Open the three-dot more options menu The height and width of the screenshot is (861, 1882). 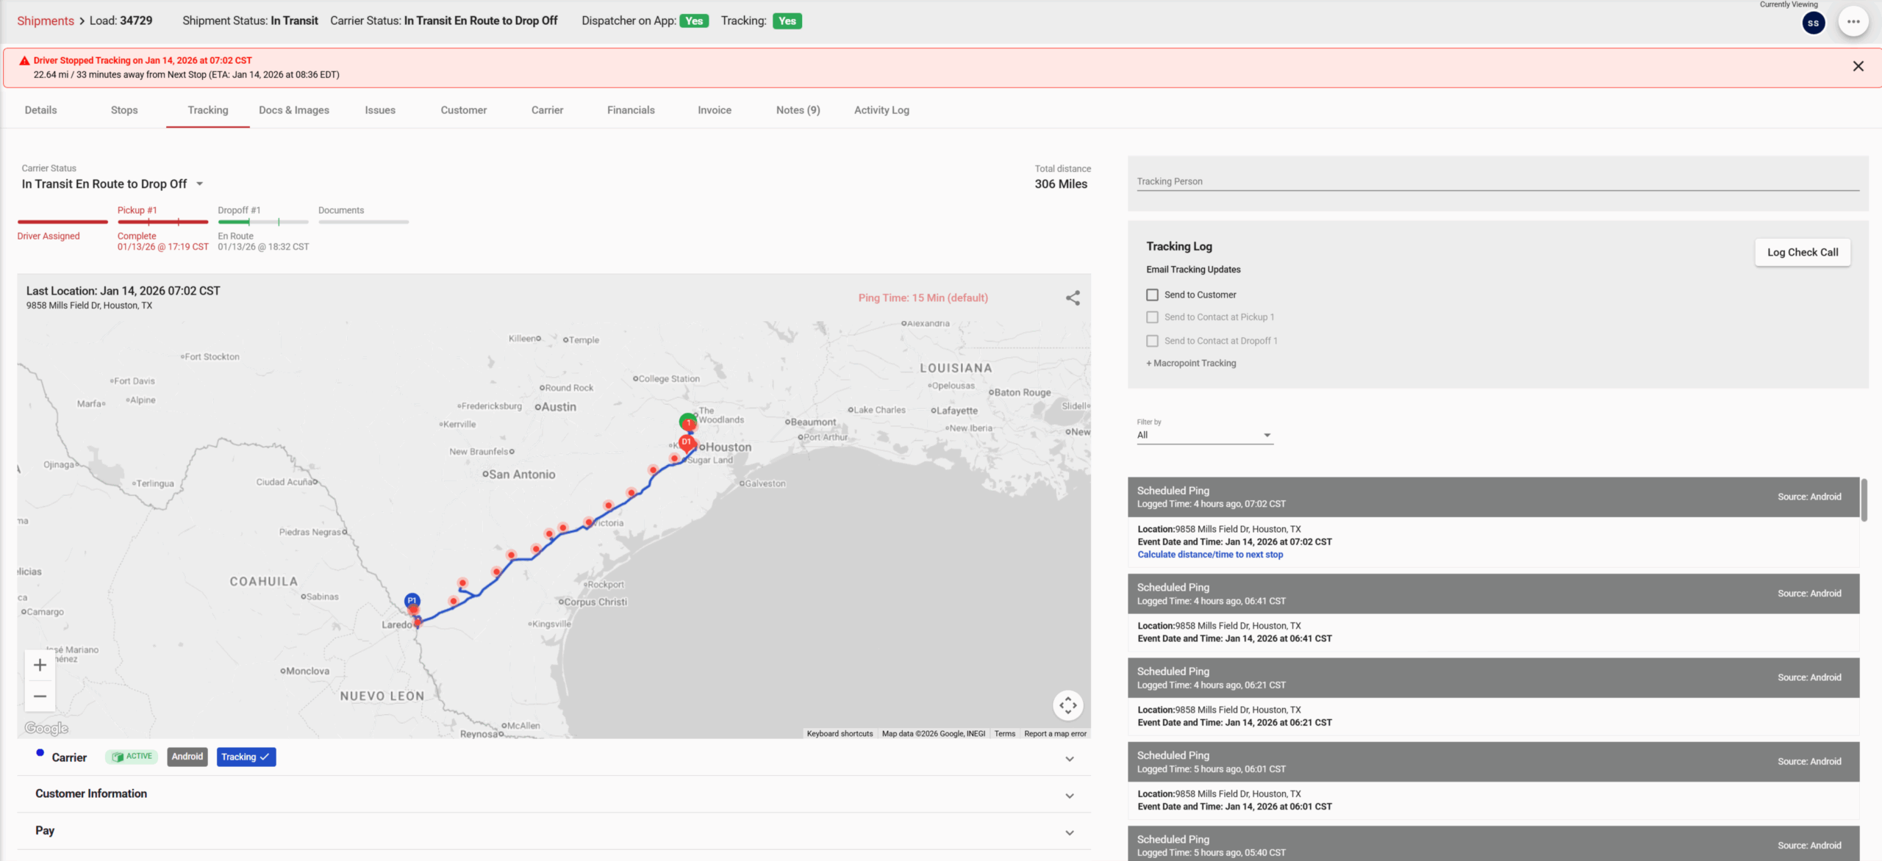[x=1853, y=21]
